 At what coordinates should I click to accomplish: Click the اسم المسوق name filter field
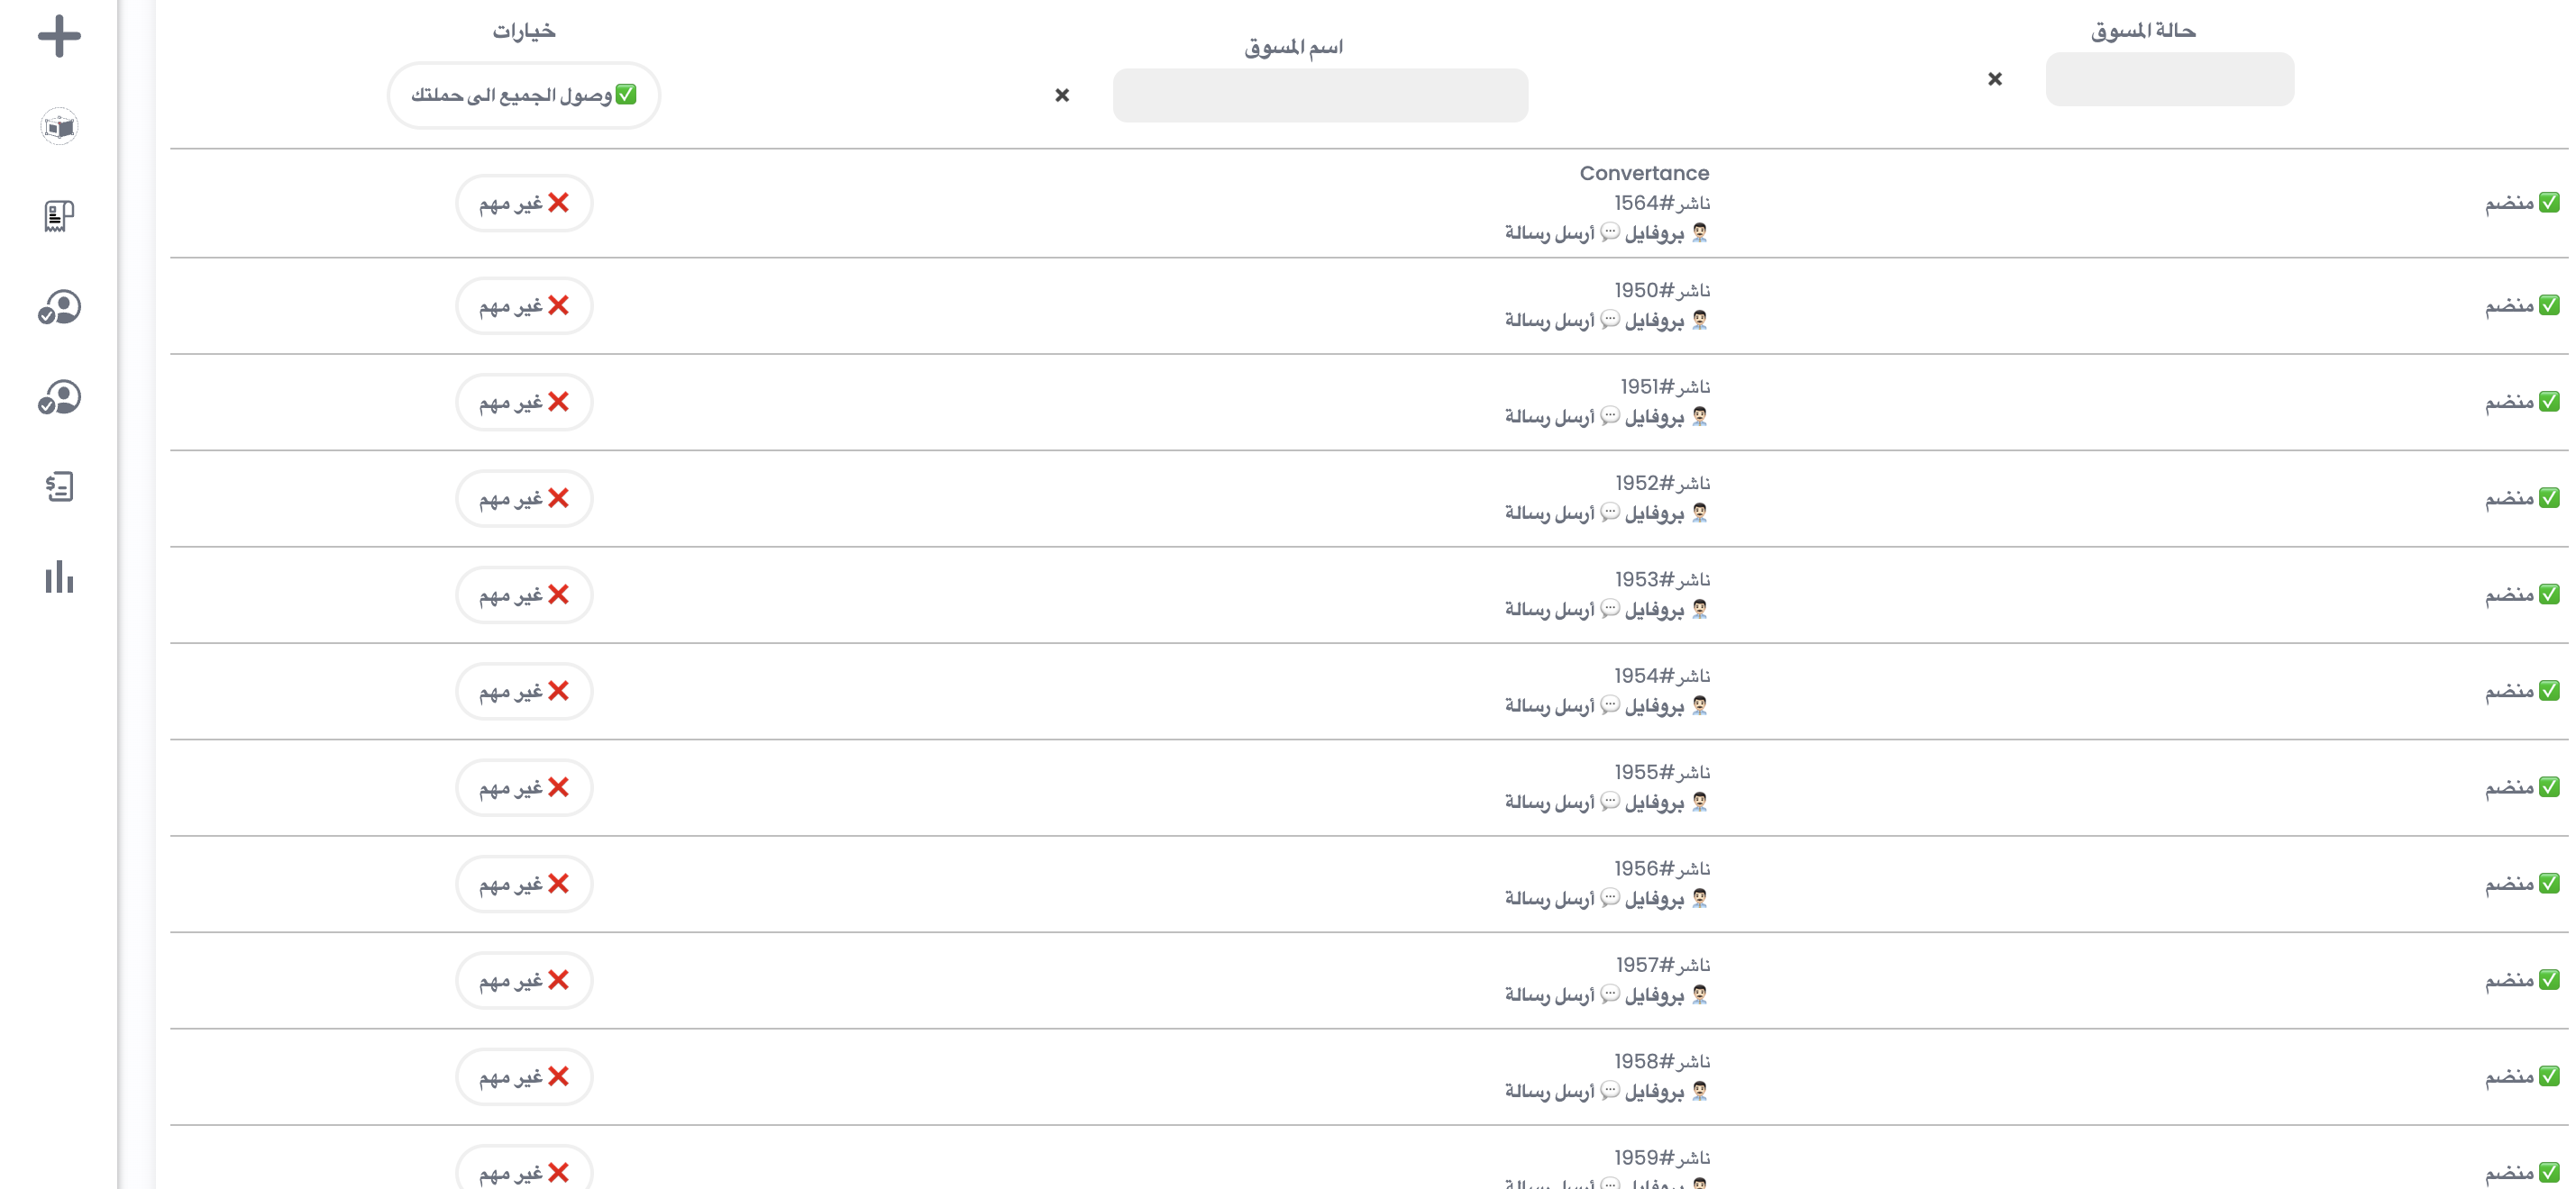click(1319, 95)
